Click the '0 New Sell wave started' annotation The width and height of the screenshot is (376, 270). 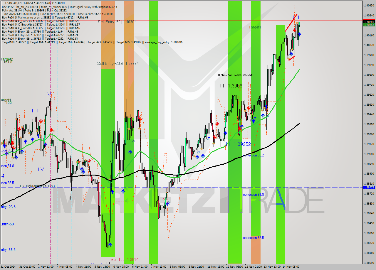235,75
